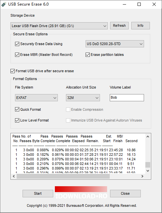The width and height of the screenshot is (162, 213).
Task: Click the log scroll down arrow
Action: (x=148, y=171)
